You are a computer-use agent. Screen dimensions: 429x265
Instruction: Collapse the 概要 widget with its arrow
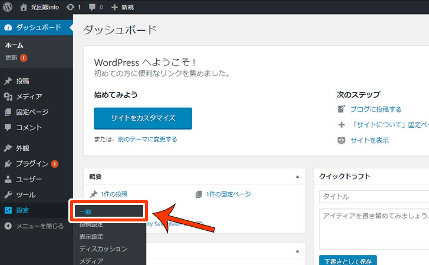[298, 177]
